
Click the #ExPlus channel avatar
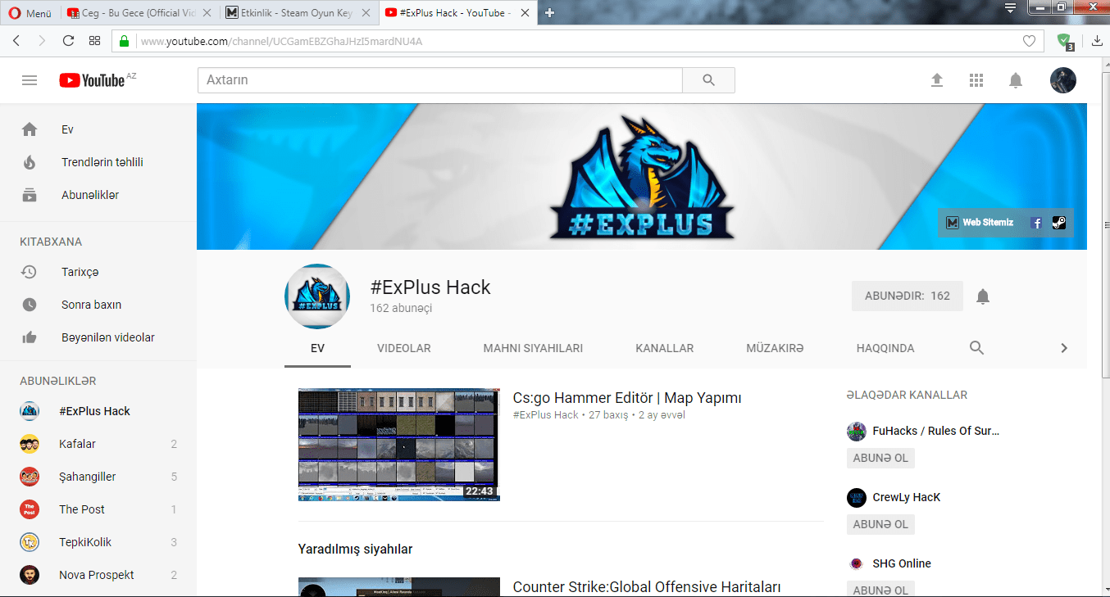point(317,296)
